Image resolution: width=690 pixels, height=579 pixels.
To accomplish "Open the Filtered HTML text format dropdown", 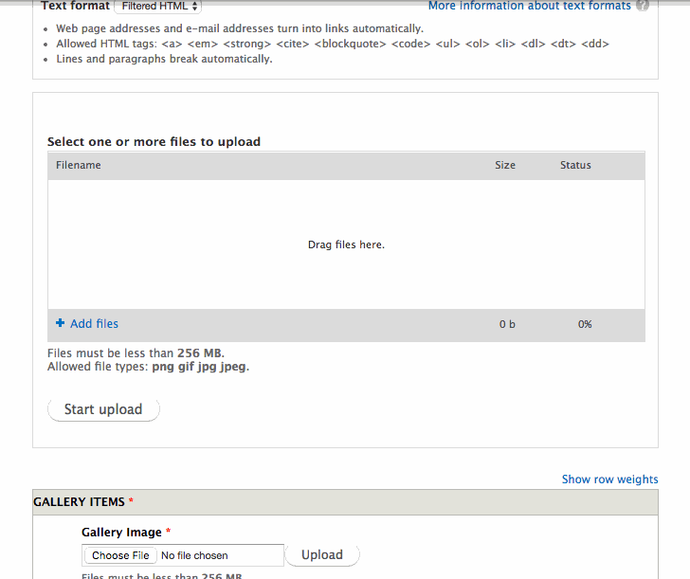I will tap(158, 6).
